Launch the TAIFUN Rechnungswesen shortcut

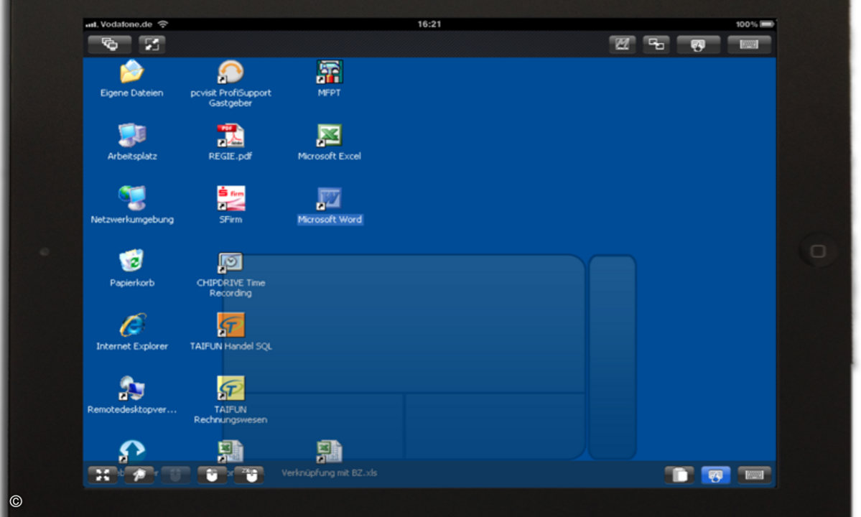231,388
